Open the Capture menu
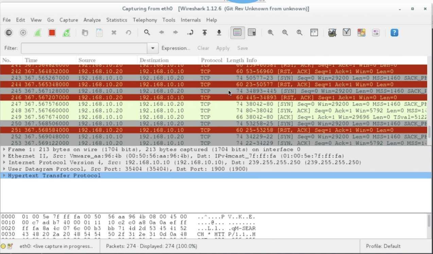This screenshot has height=254, width=433. click(x=69, y=20)
